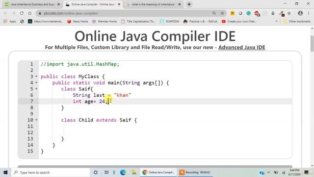Go forward to the next page
This screenshot has width=314, height=177.
(14, 13)
